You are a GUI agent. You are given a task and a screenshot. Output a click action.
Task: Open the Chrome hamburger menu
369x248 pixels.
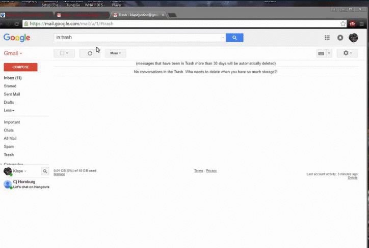point(362,24)
